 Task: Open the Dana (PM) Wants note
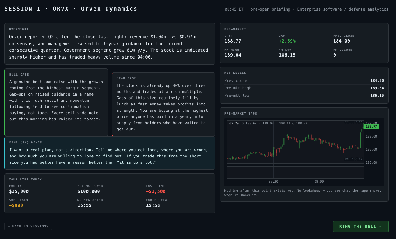click(110, 153)
